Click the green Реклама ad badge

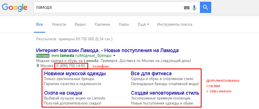tap(43, 56)
